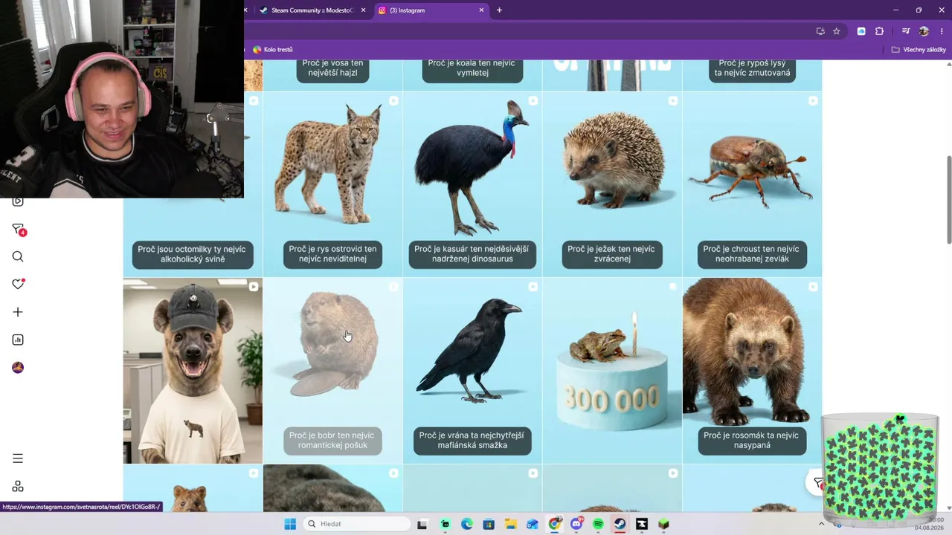Open the Chrome profile avatar
Viewport: 952px width, 535px height.
coord(924,31)
